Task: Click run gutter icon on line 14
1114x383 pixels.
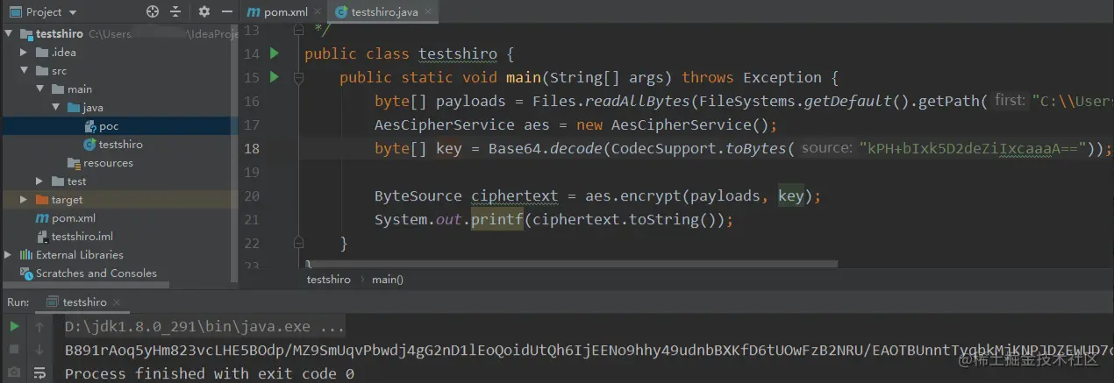Action: point(275,53)
